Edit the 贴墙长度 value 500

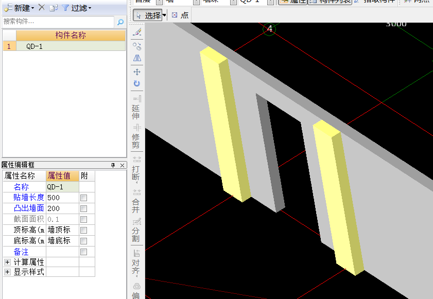coord(62,198)
